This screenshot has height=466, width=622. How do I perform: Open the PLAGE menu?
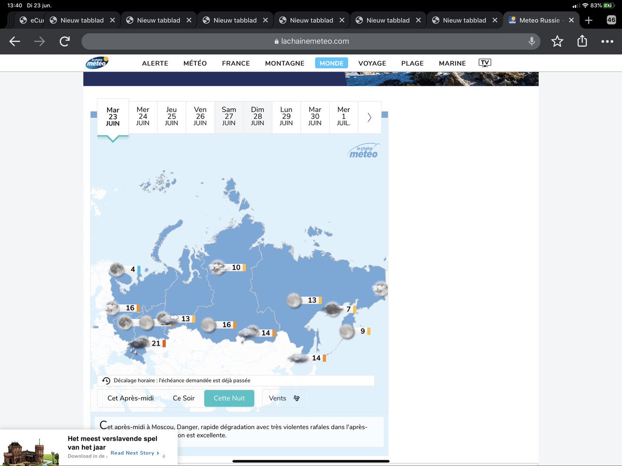(x=413, y=63)
